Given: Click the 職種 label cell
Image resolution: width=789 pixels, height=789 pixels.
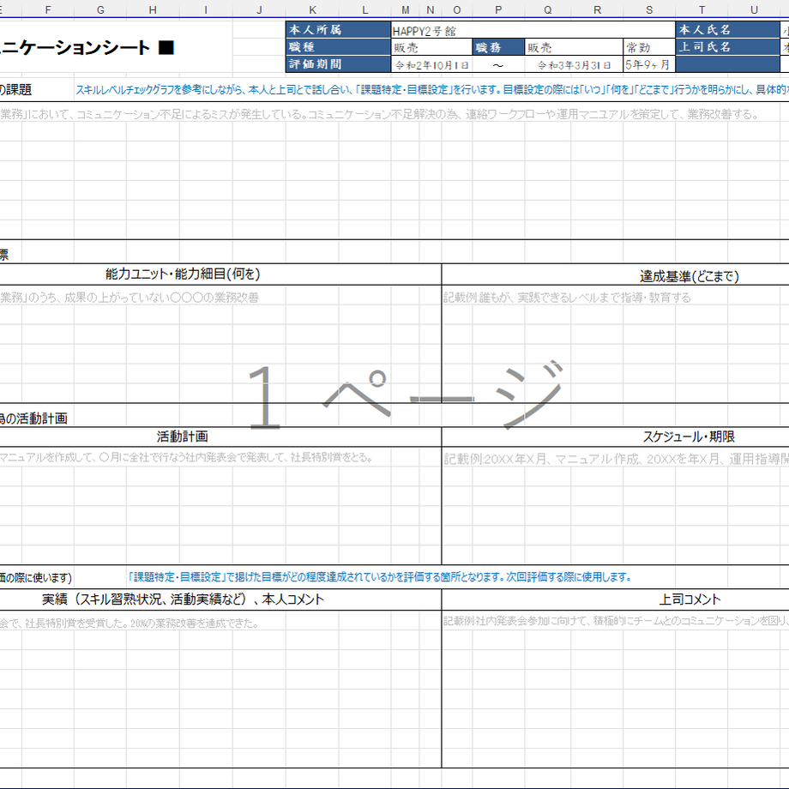Looking at the screenshot, I should coord(338,47).
